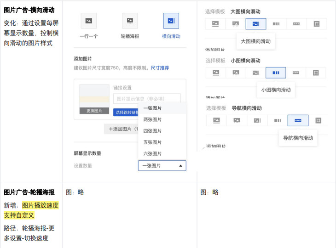
Task: Select the 轮播海报 template icon in left panel
Action: tap(130, 21)
